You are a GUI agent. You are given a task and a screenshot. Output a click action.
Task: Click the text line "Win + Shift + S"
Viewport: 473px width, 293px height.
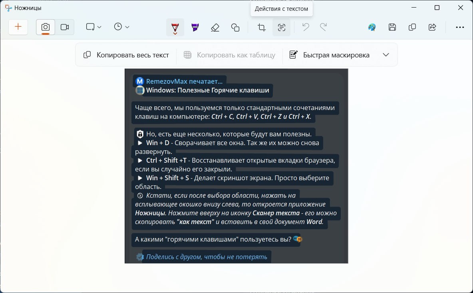pyautogui.click(x=167, y=178)
